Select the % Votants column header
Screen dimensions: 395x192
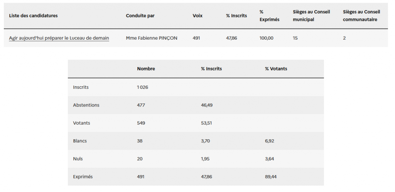pos(276,69)
